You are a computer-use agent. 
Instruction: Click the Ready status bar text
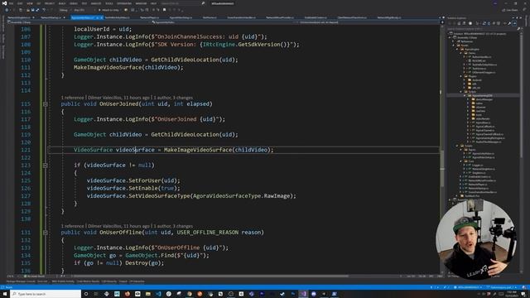tap(9, 287)
